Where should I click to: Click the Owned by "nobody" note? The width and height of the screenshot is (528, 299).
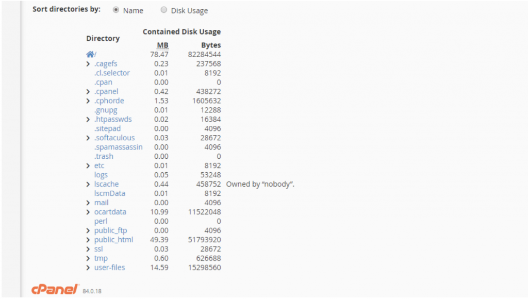click(x=260, y=184)
